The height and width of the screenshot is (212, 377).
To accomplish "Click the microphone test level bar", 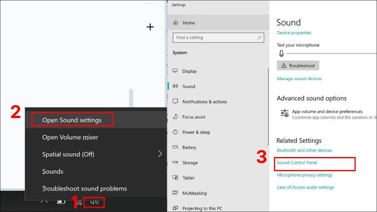I will (330, 54).
